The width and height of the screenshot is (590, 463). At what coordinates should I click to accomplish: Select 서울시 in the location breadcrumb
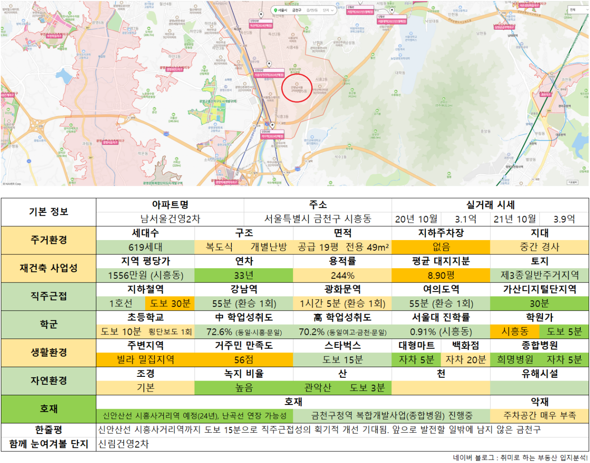click(283, 10)
